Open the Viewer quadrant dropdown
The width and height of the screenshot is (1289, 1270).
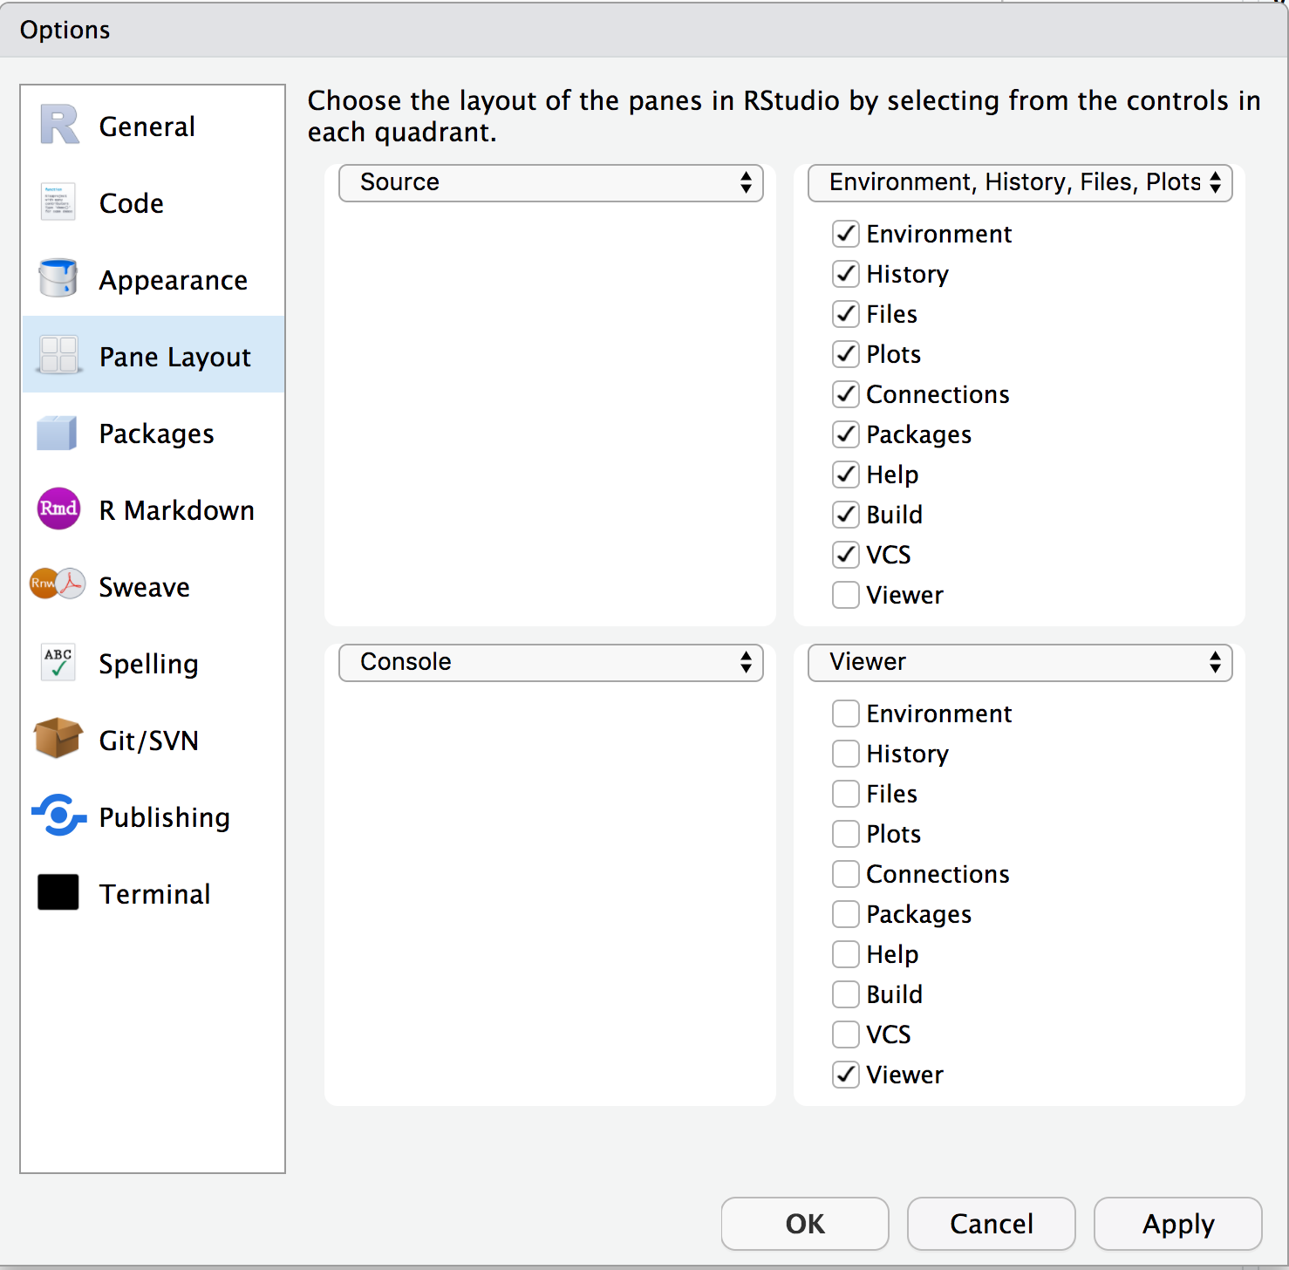pyautogui.click(x=1019, y=663)
